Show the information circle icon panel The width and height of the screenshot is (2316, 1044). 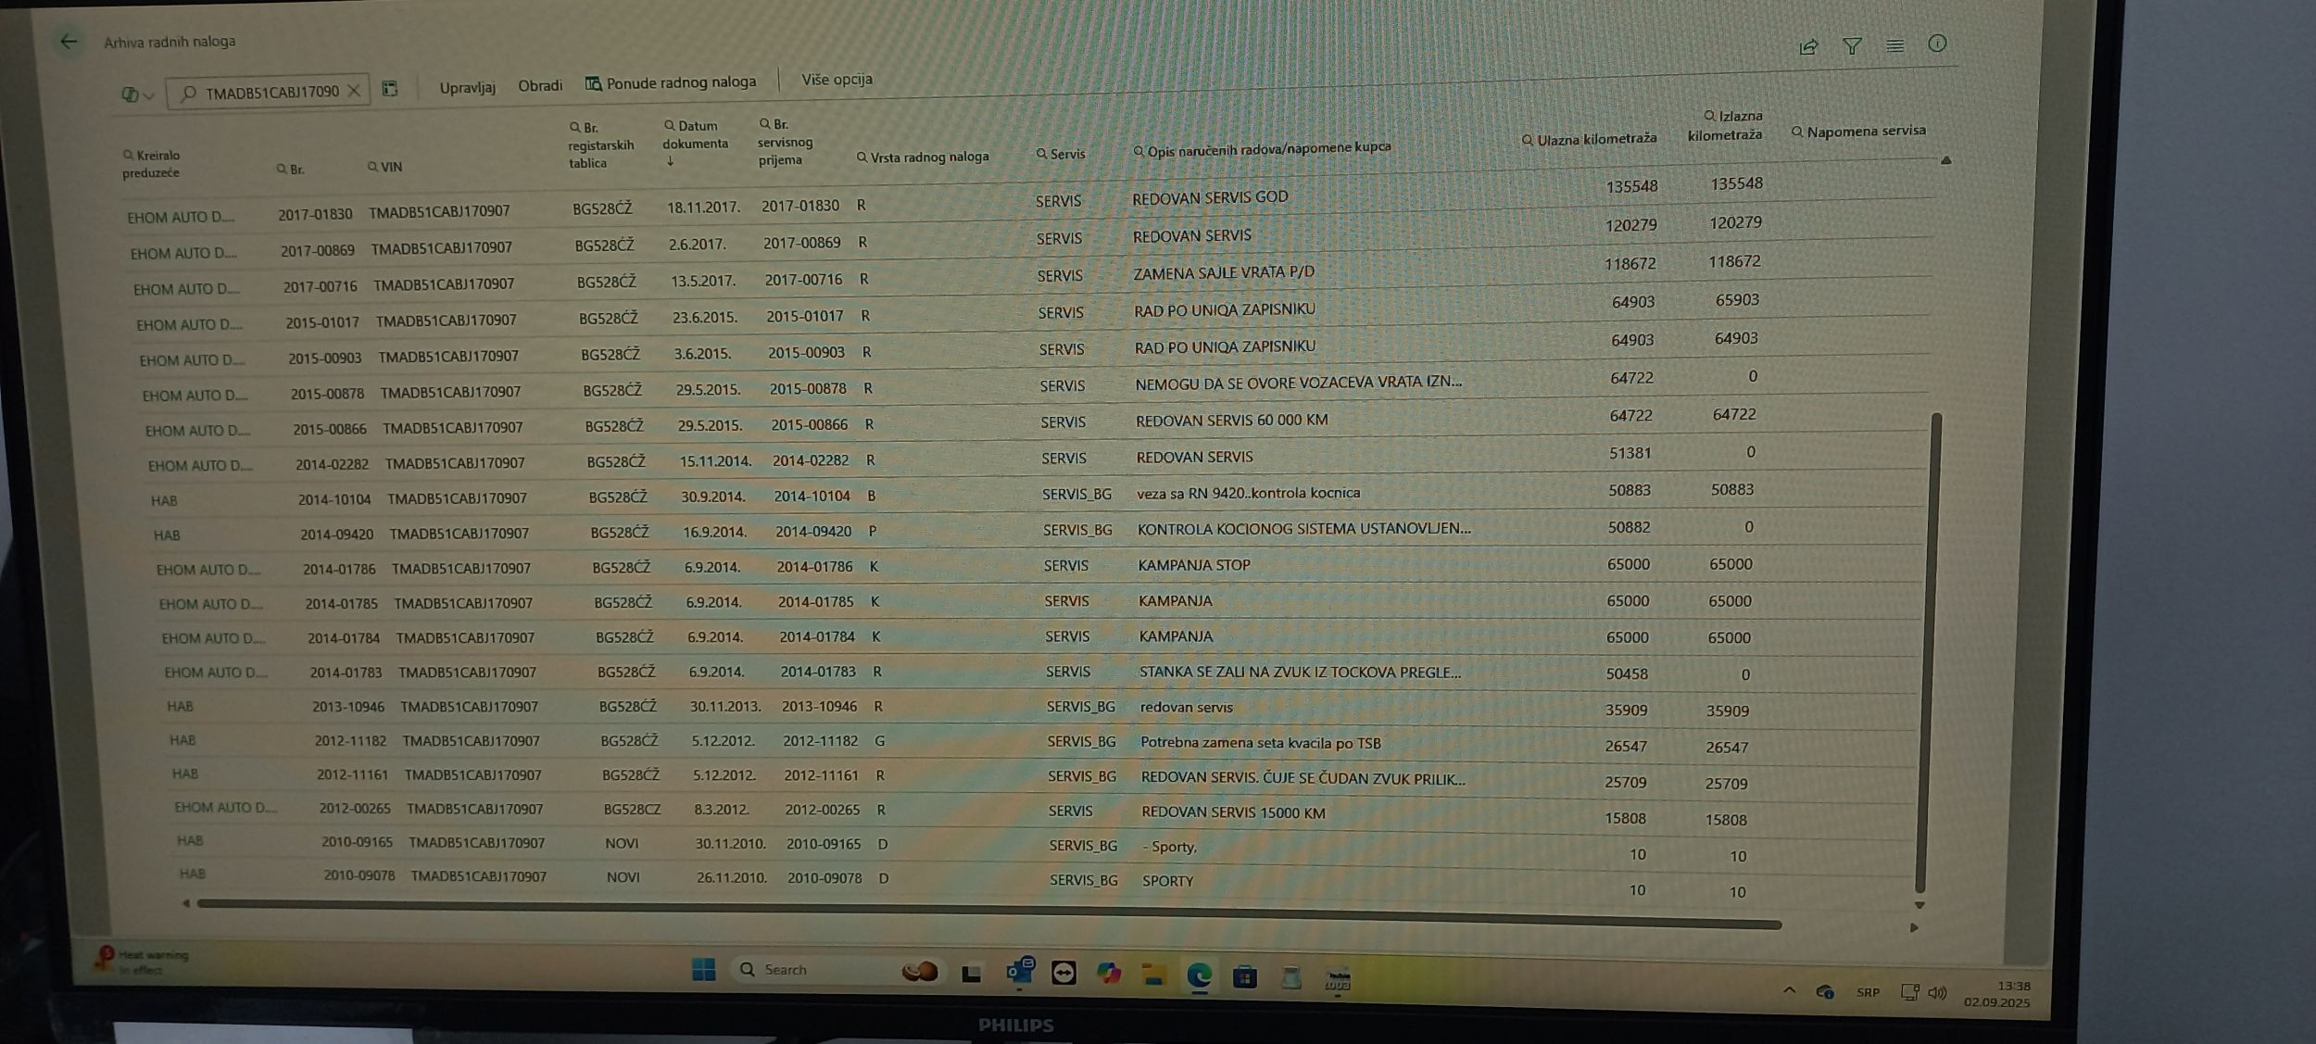pyautogui.click(x=1937, y=44)
